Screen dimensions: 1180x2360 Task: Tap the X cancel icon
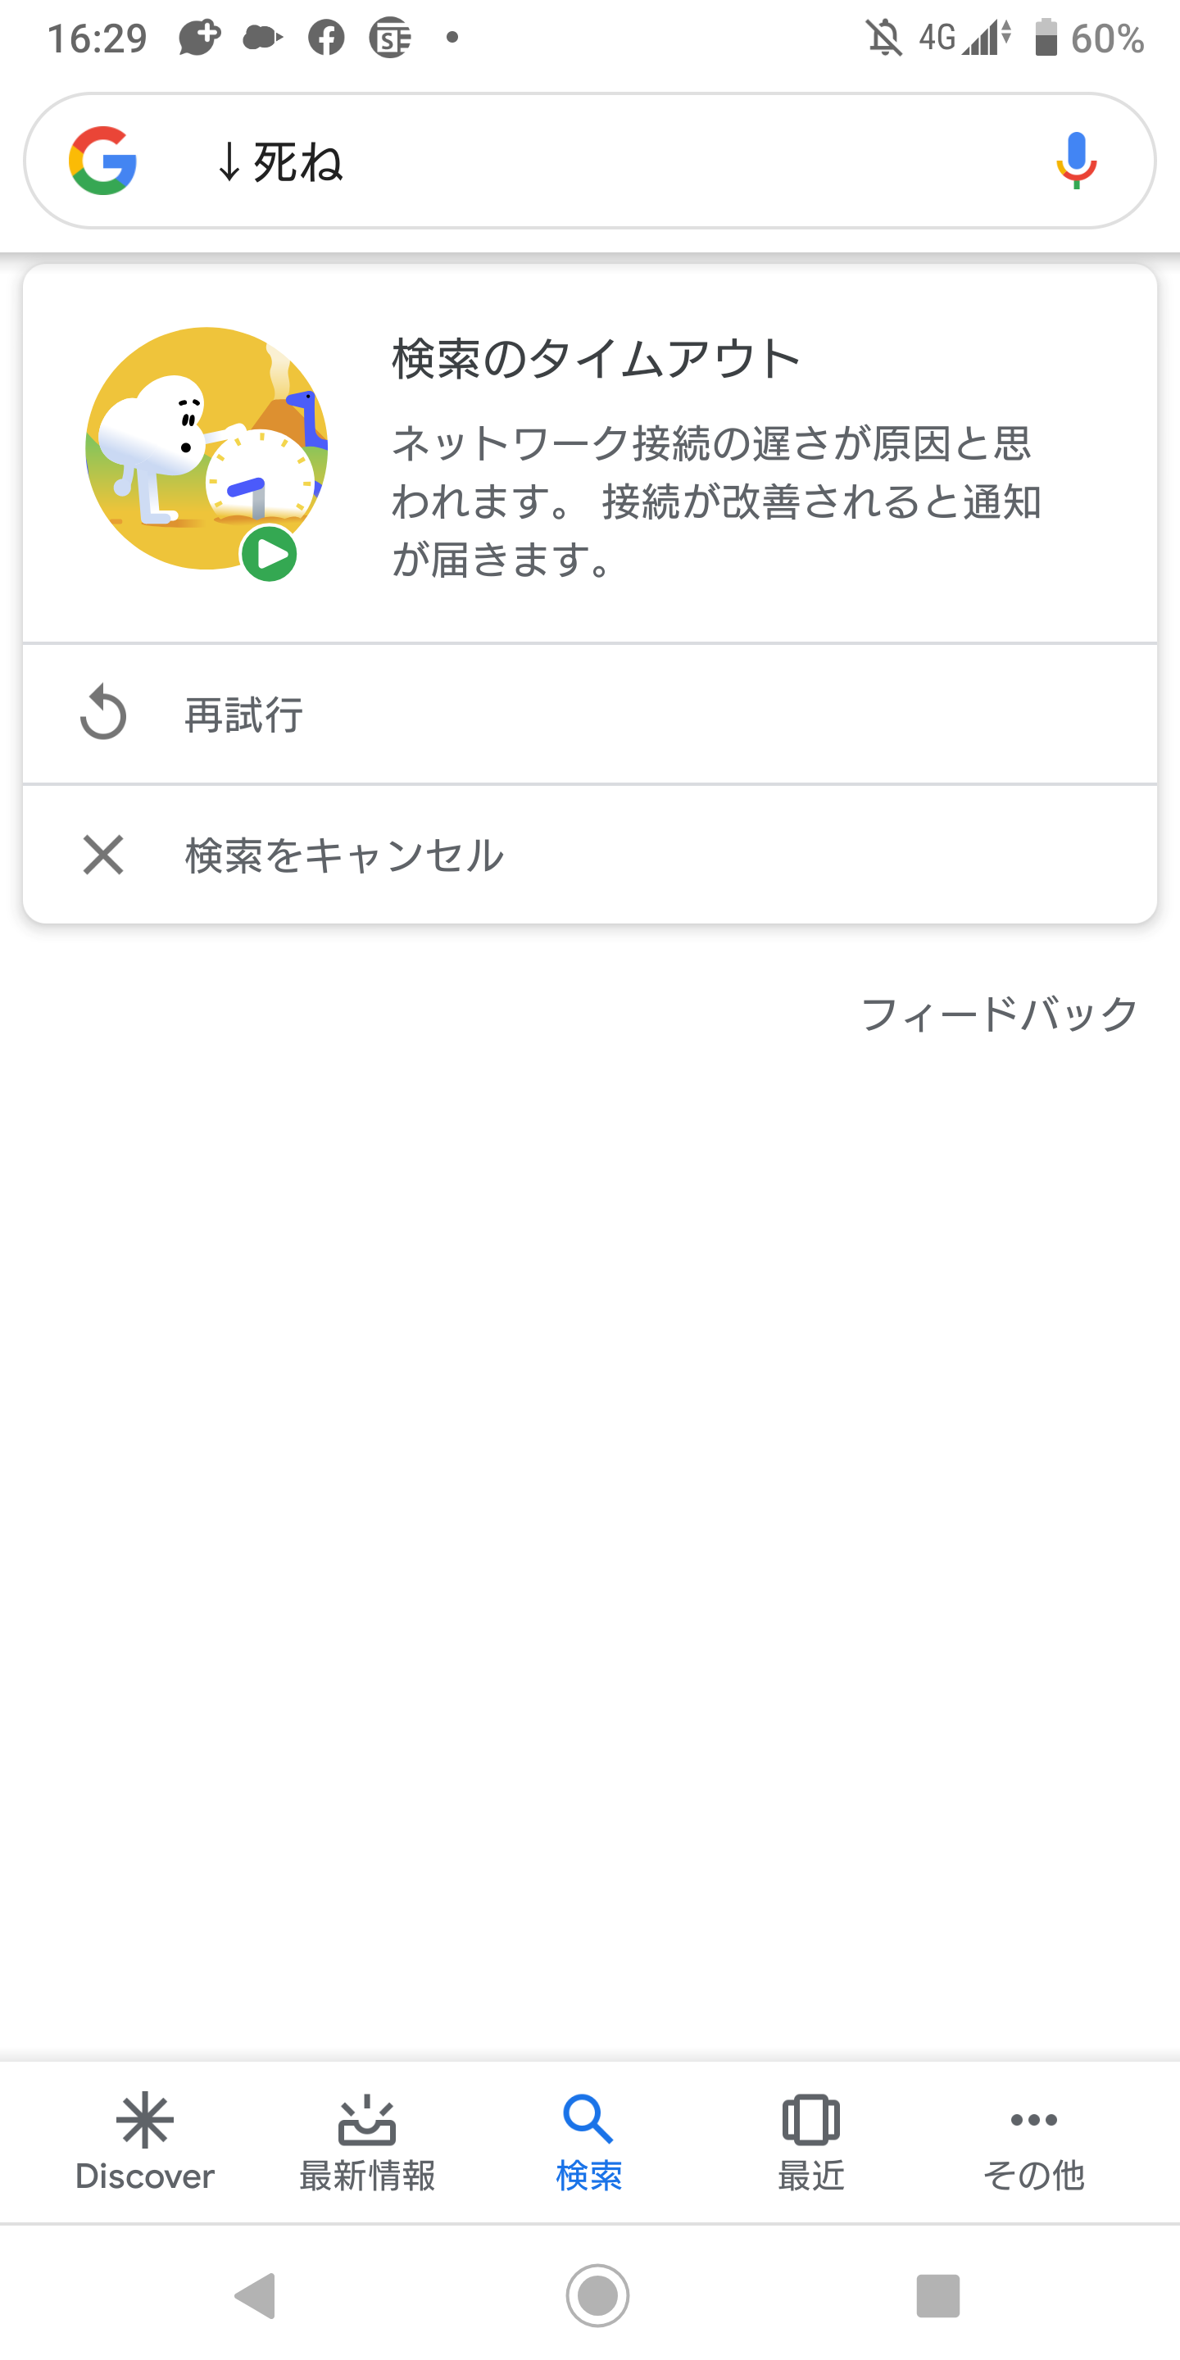[x=102, y=855]
